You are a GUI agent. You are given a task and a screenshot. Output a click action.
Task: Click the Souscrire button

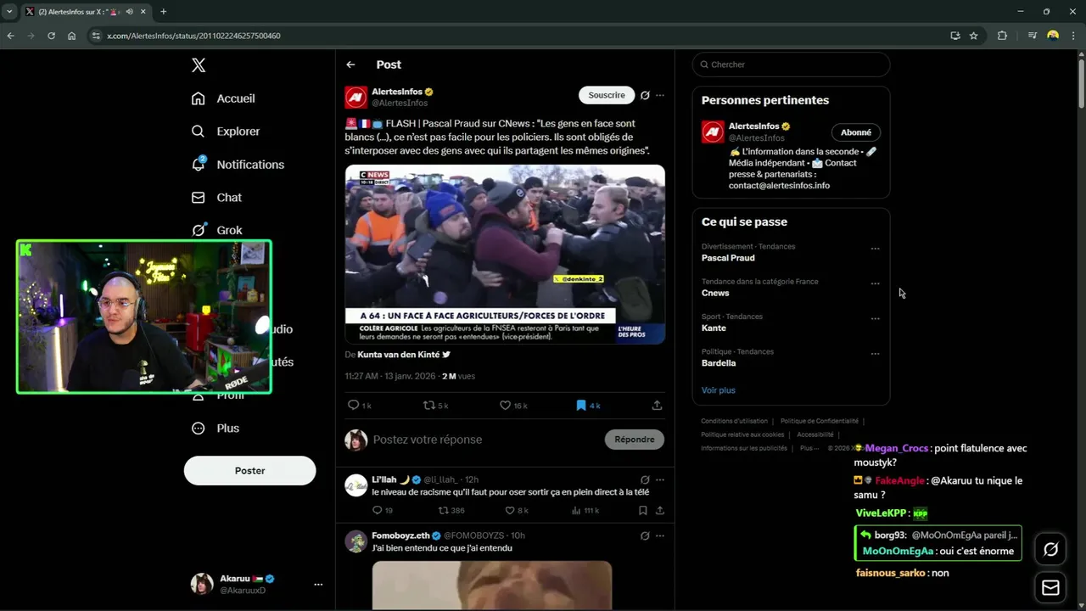point(607,95)
